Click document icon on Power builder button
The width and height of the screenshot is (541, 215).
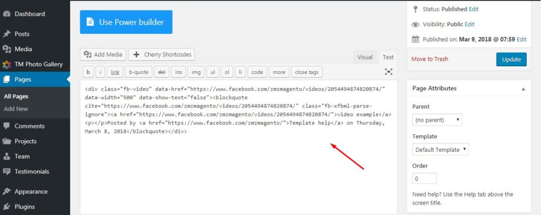tap(90, 22)
